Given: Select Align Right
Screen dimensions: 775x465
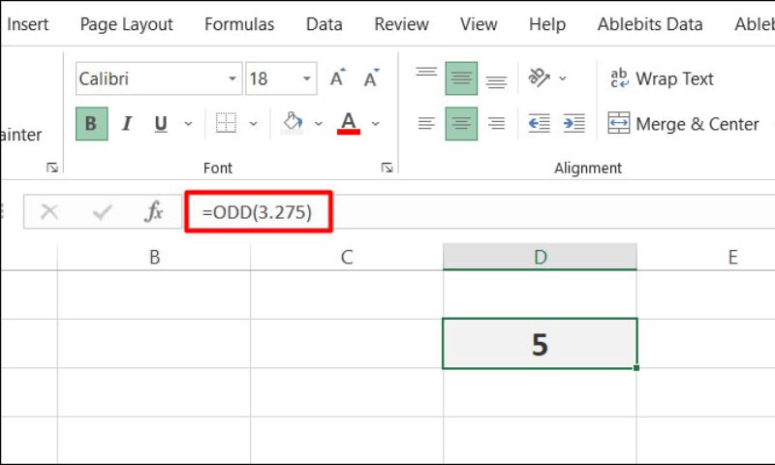Looking at the screenshot, I should [x=496, y=124].
